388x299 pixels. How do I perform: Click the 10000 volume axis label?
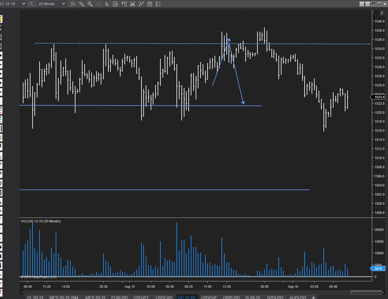(379, 253)
